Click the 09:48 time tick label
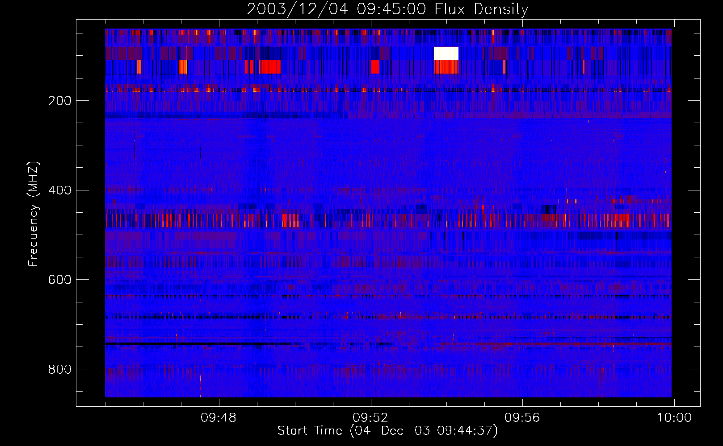This screenshot has height=446, width=723. (219, 418)
